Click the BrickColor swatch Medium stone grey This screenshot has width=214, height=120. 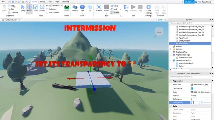pos(192,85)
